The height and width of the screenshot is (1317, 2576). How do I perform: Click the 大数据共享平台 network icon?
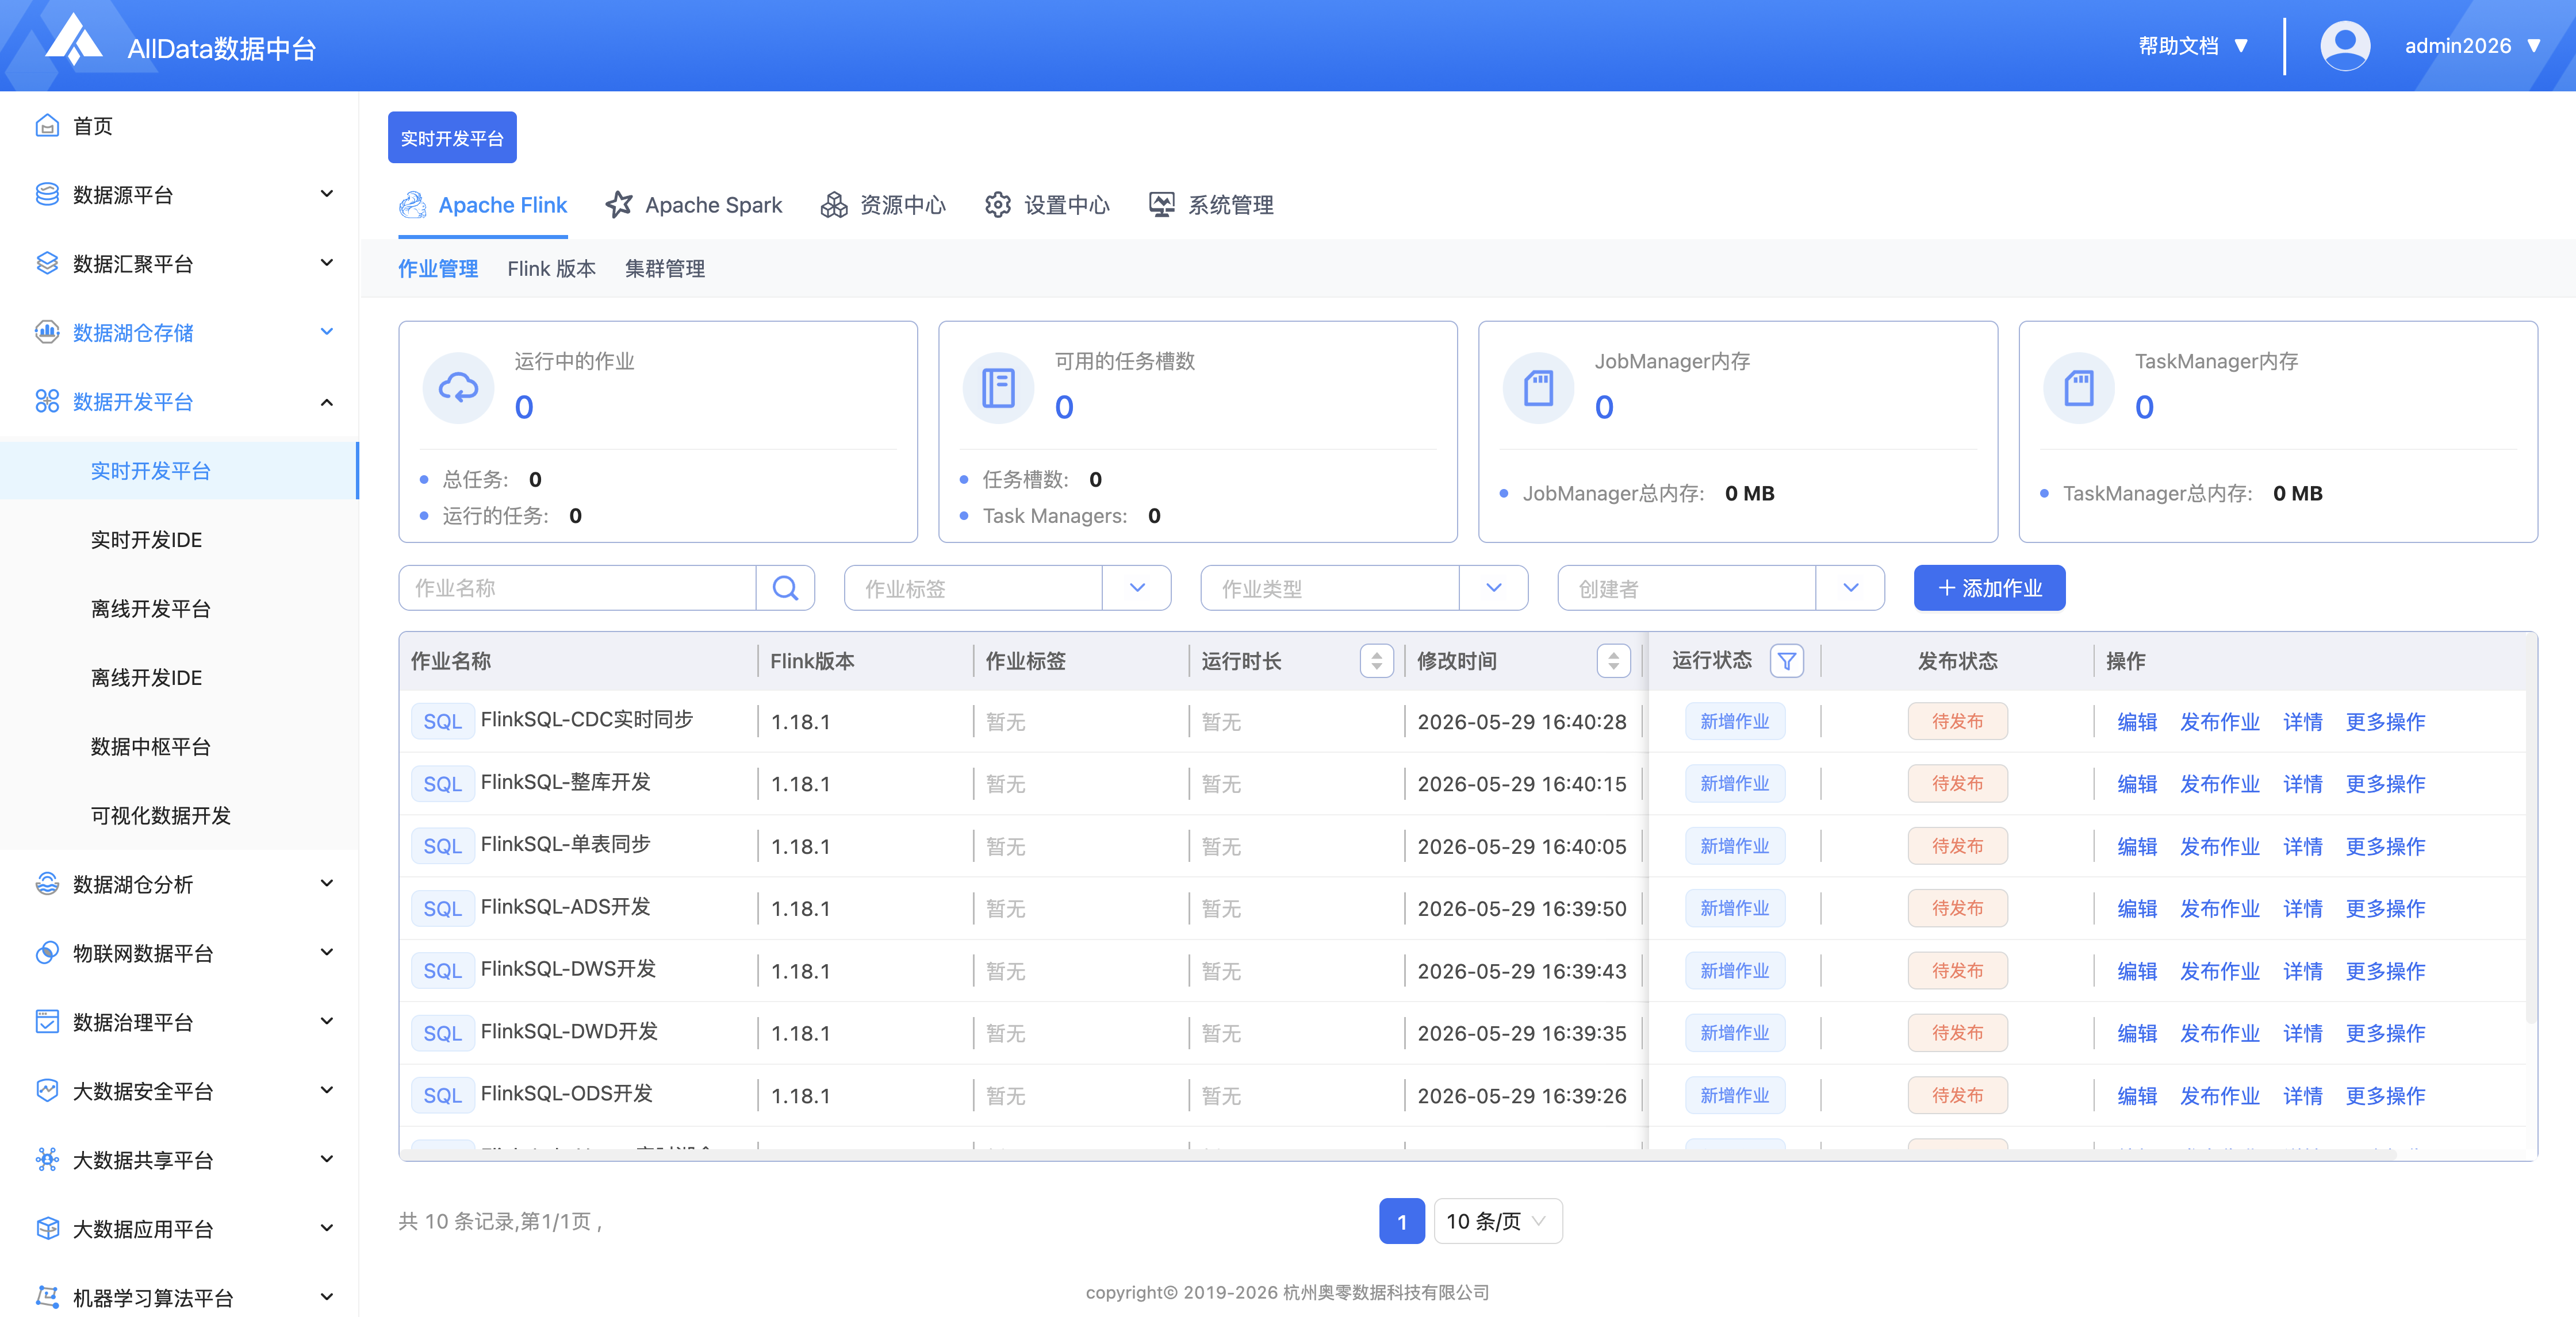tap(47, 1160)
